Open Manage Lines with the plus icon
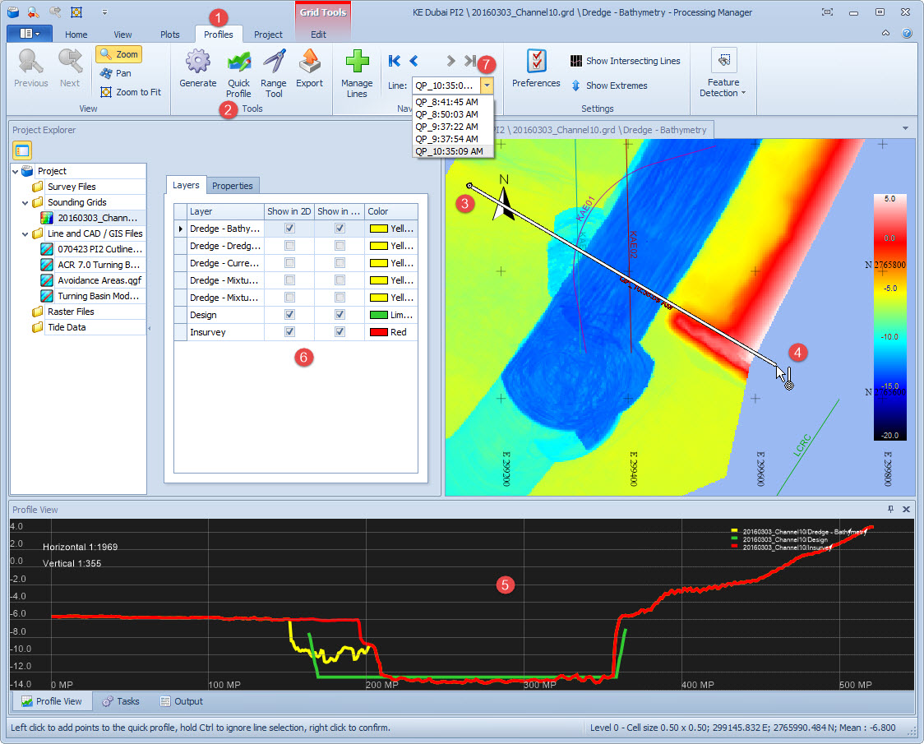The height and width of the screenshot is (744, 924). pos(357,64)
